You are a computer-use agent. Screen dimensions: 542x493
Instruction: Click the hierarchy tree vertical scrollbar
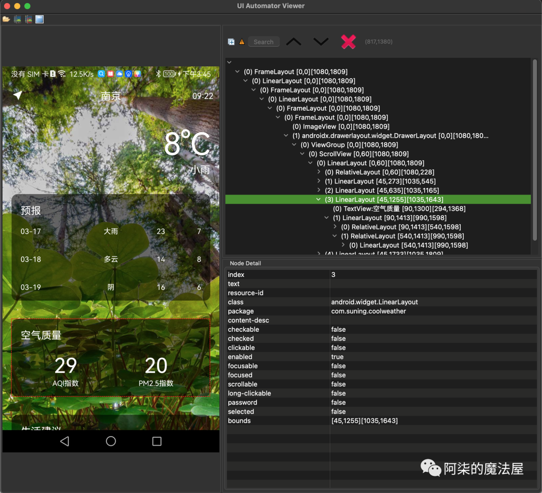535,150
